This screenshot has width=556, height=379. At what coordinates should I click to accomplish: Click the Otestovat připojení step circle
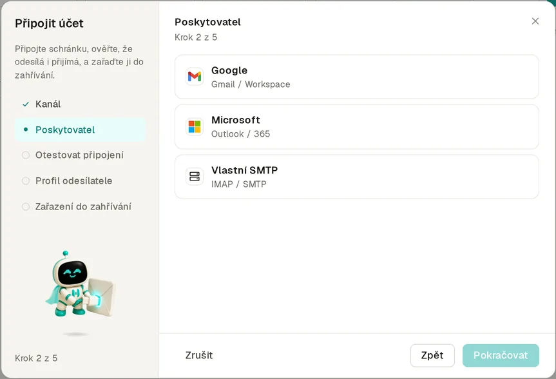pyautogui.click(x=26, y=155)
